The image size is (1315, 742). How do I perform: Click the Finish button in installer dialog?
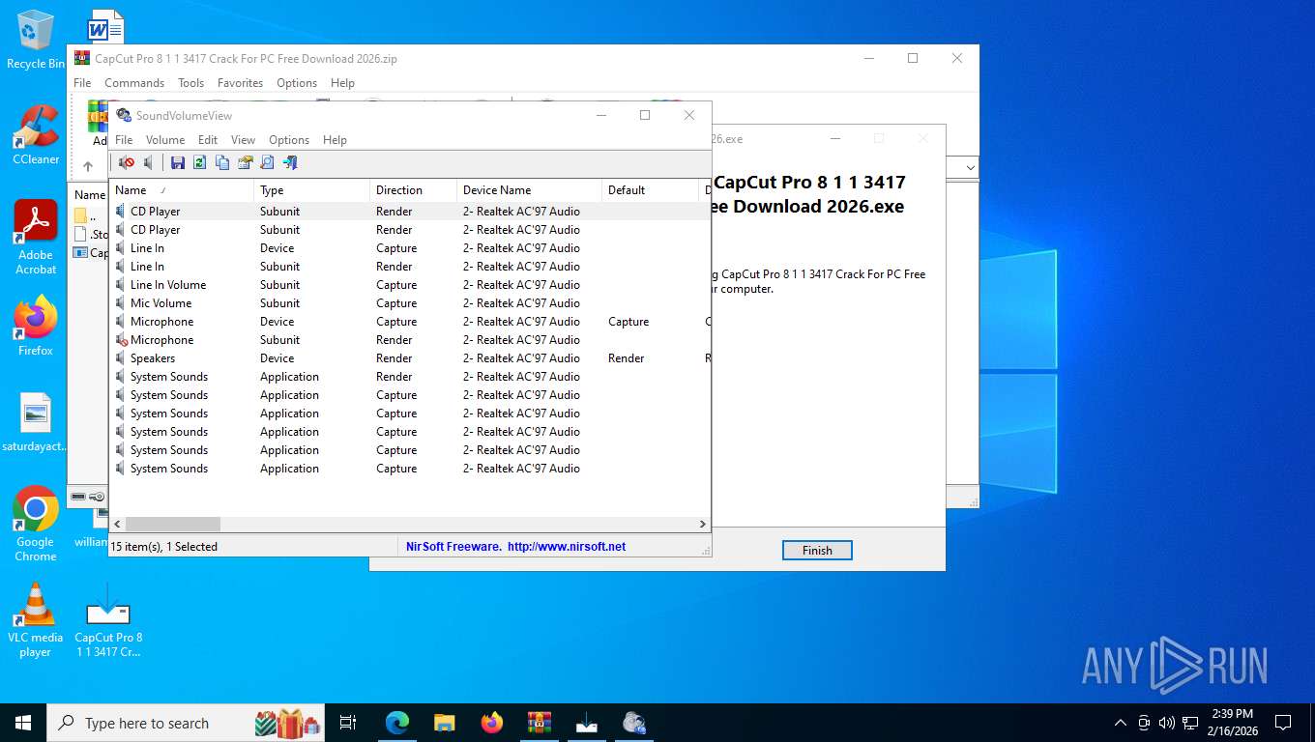tap(817, 550)
